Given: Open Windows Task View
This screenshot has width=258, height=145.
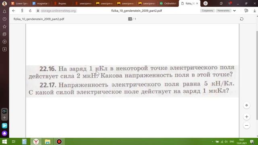Looking at the screenshot, I should pyautogui.click(x=14, y=141).
